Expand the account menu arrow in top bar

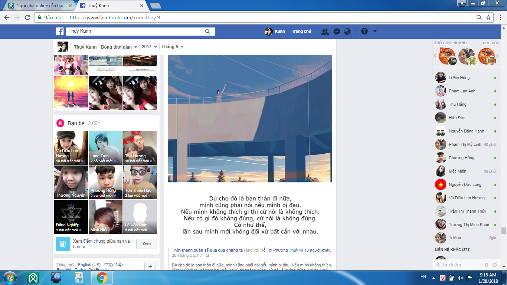tap(375, 32)
